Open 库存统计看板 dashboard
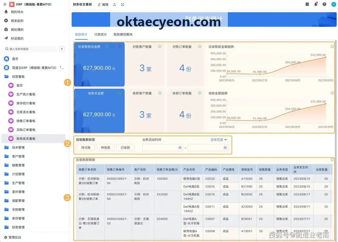 pos(26,103)
